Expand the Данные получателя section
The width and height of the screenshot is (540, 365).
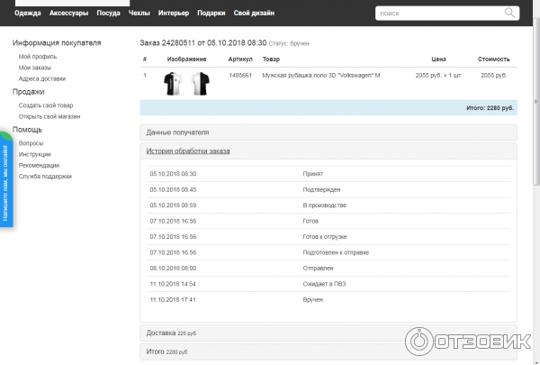[x=177, y=132]
